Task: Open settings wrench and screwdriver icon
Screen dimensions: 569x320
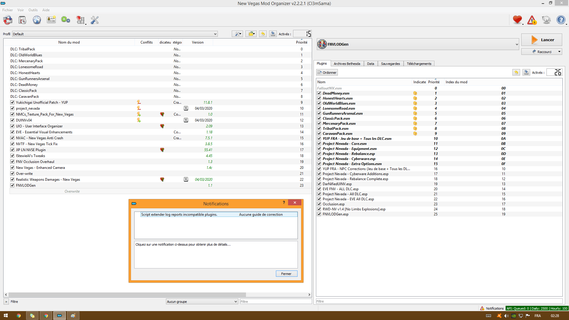Action: 95,20
